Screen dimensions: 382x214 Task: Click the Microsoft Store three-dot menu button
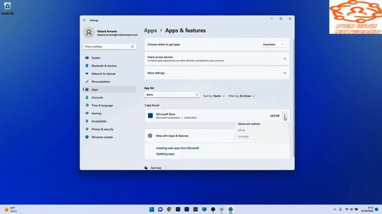[285, 116]
